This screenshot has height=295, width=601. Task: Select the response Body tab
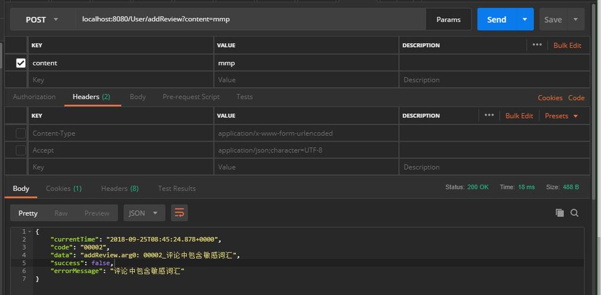(21, 188)
